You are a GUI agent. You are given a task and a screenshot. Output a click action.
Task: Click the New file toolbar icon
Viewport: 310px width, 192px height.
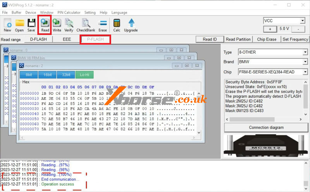click(x=7, y=24)
